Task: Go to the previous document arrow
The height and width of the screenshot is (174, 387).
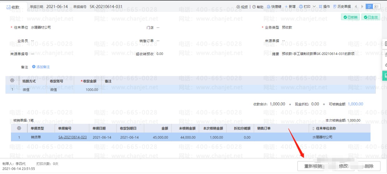Action: [356, 7]
